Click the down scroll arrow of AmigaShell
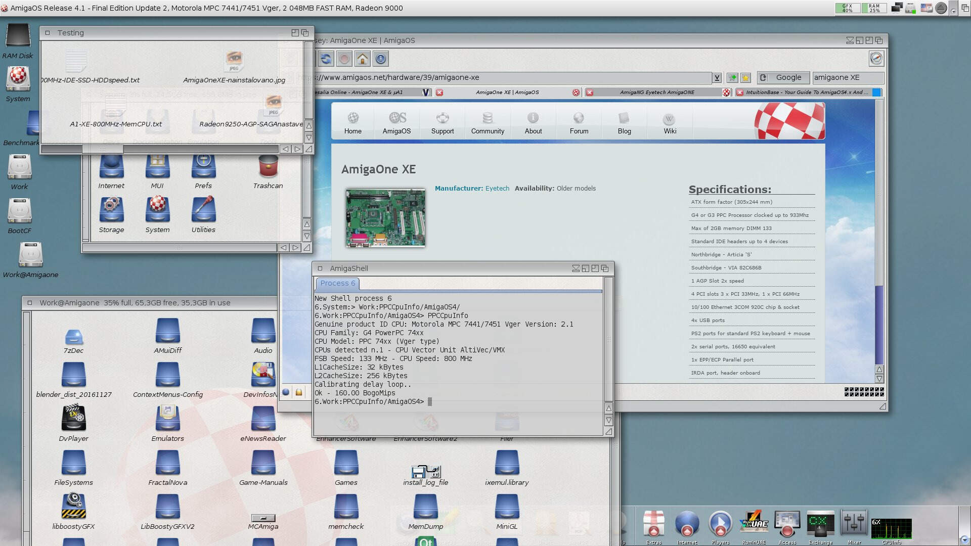 609,420
